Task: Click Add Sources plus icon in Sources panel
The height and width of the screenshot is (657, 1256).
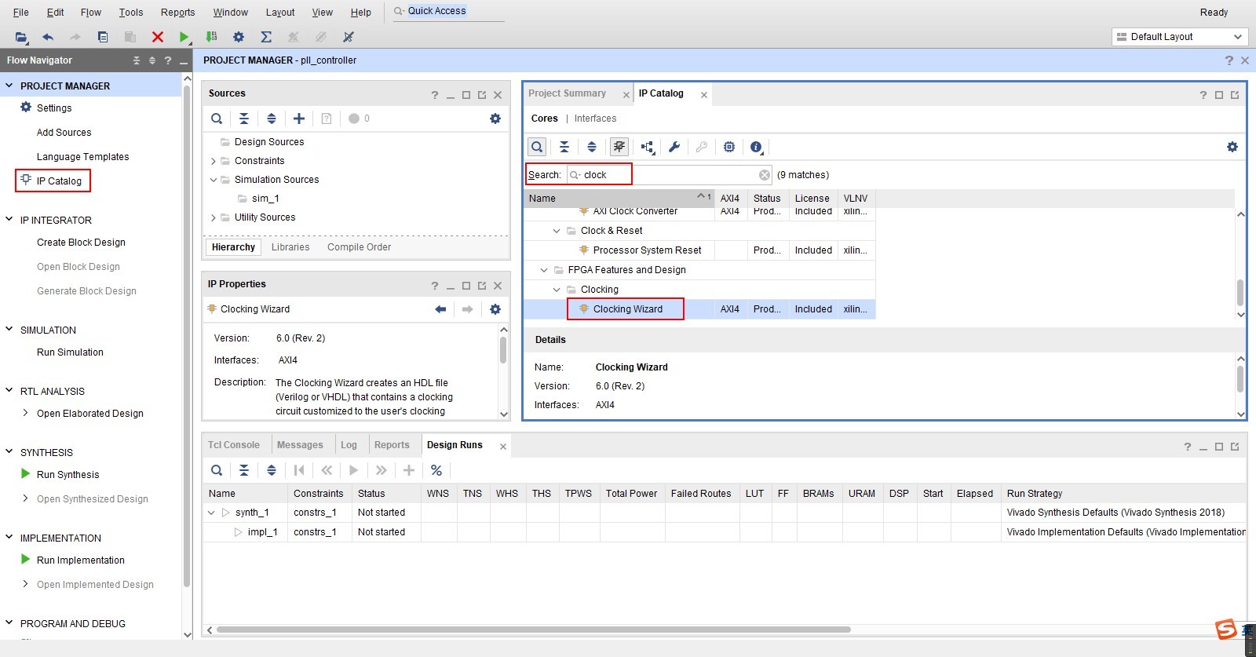Action: (x=299, y=119)
